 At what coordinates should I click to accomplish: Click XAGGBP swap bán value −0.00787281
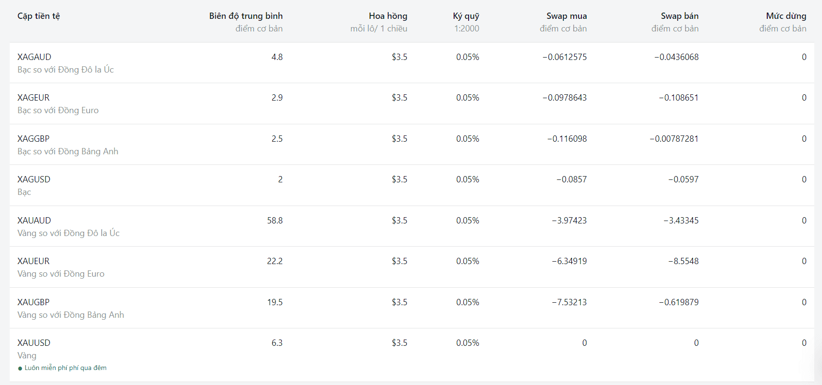pyautogui.click(x=674, y=139)
